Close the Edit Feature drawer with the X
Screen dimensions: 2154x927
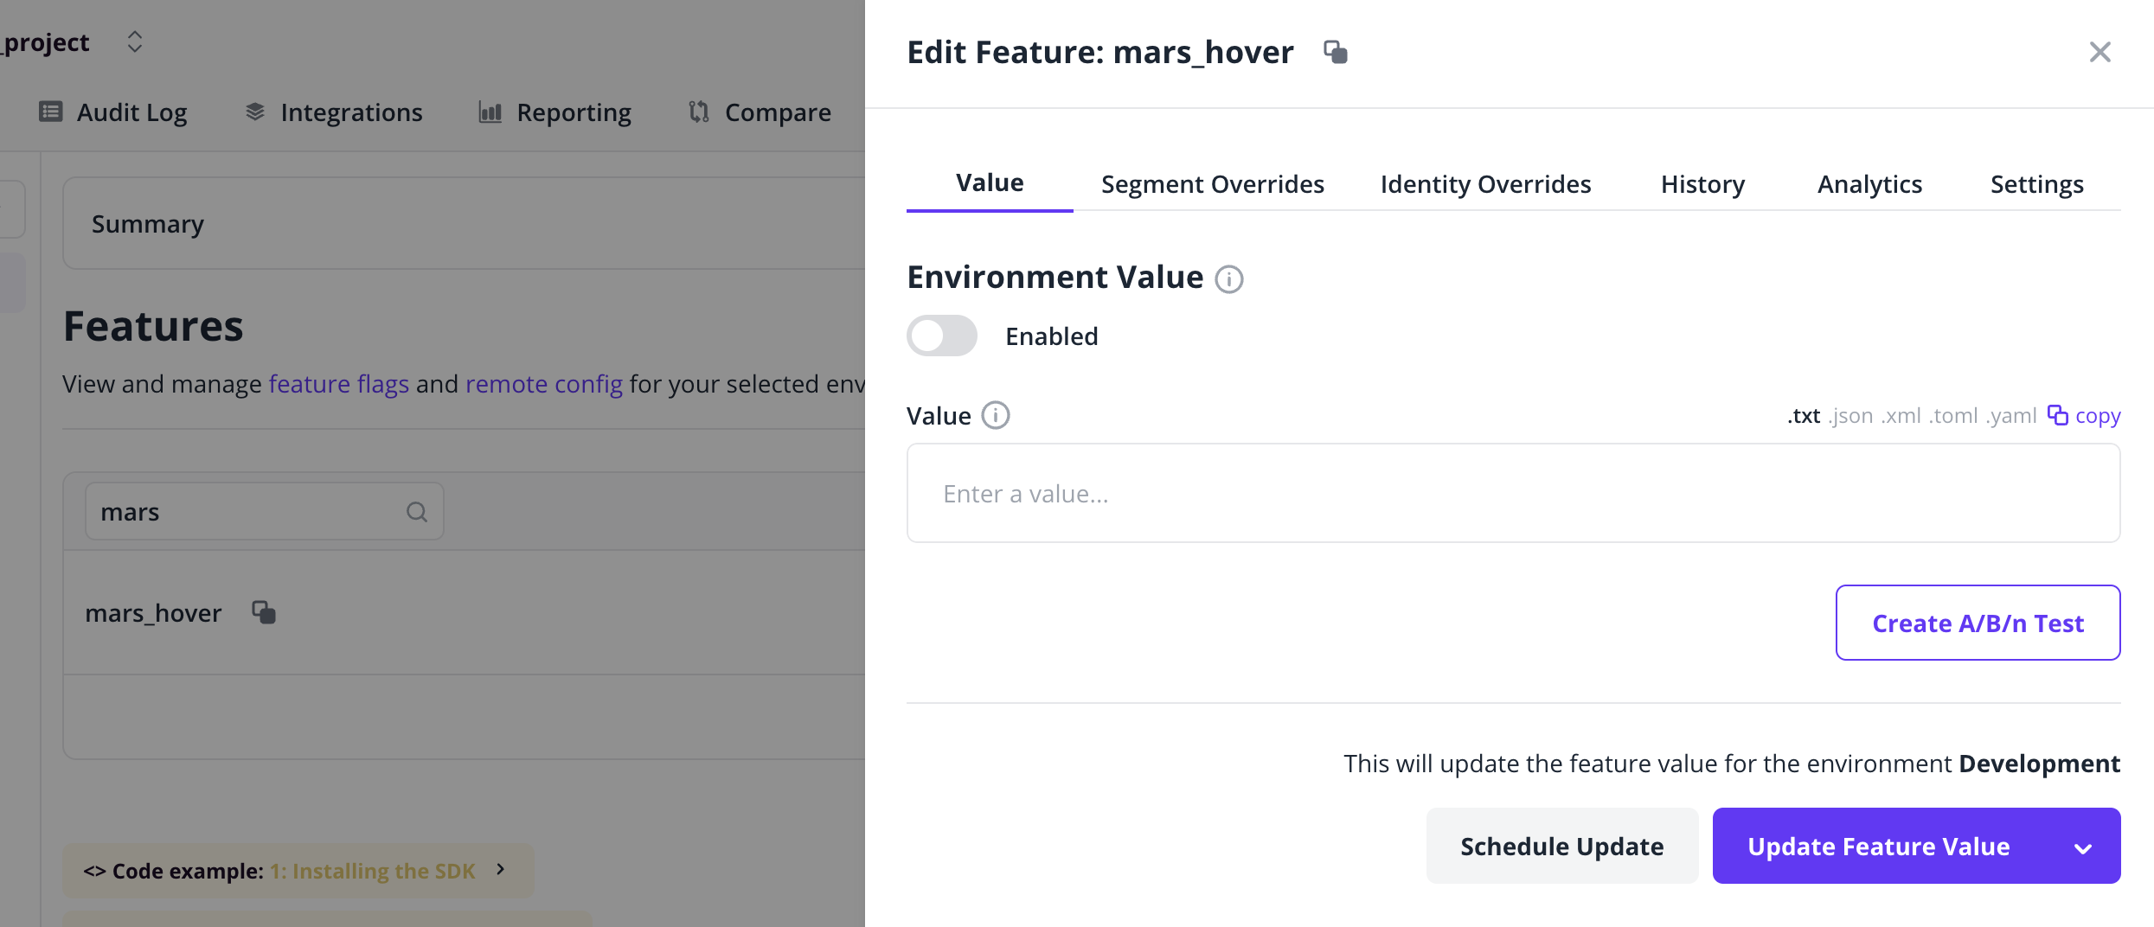click(2100, 52)
